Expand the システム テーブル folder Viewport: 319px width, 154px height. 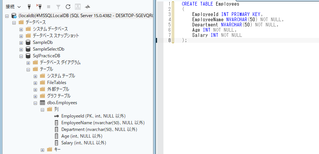click(x=36, y=76)
